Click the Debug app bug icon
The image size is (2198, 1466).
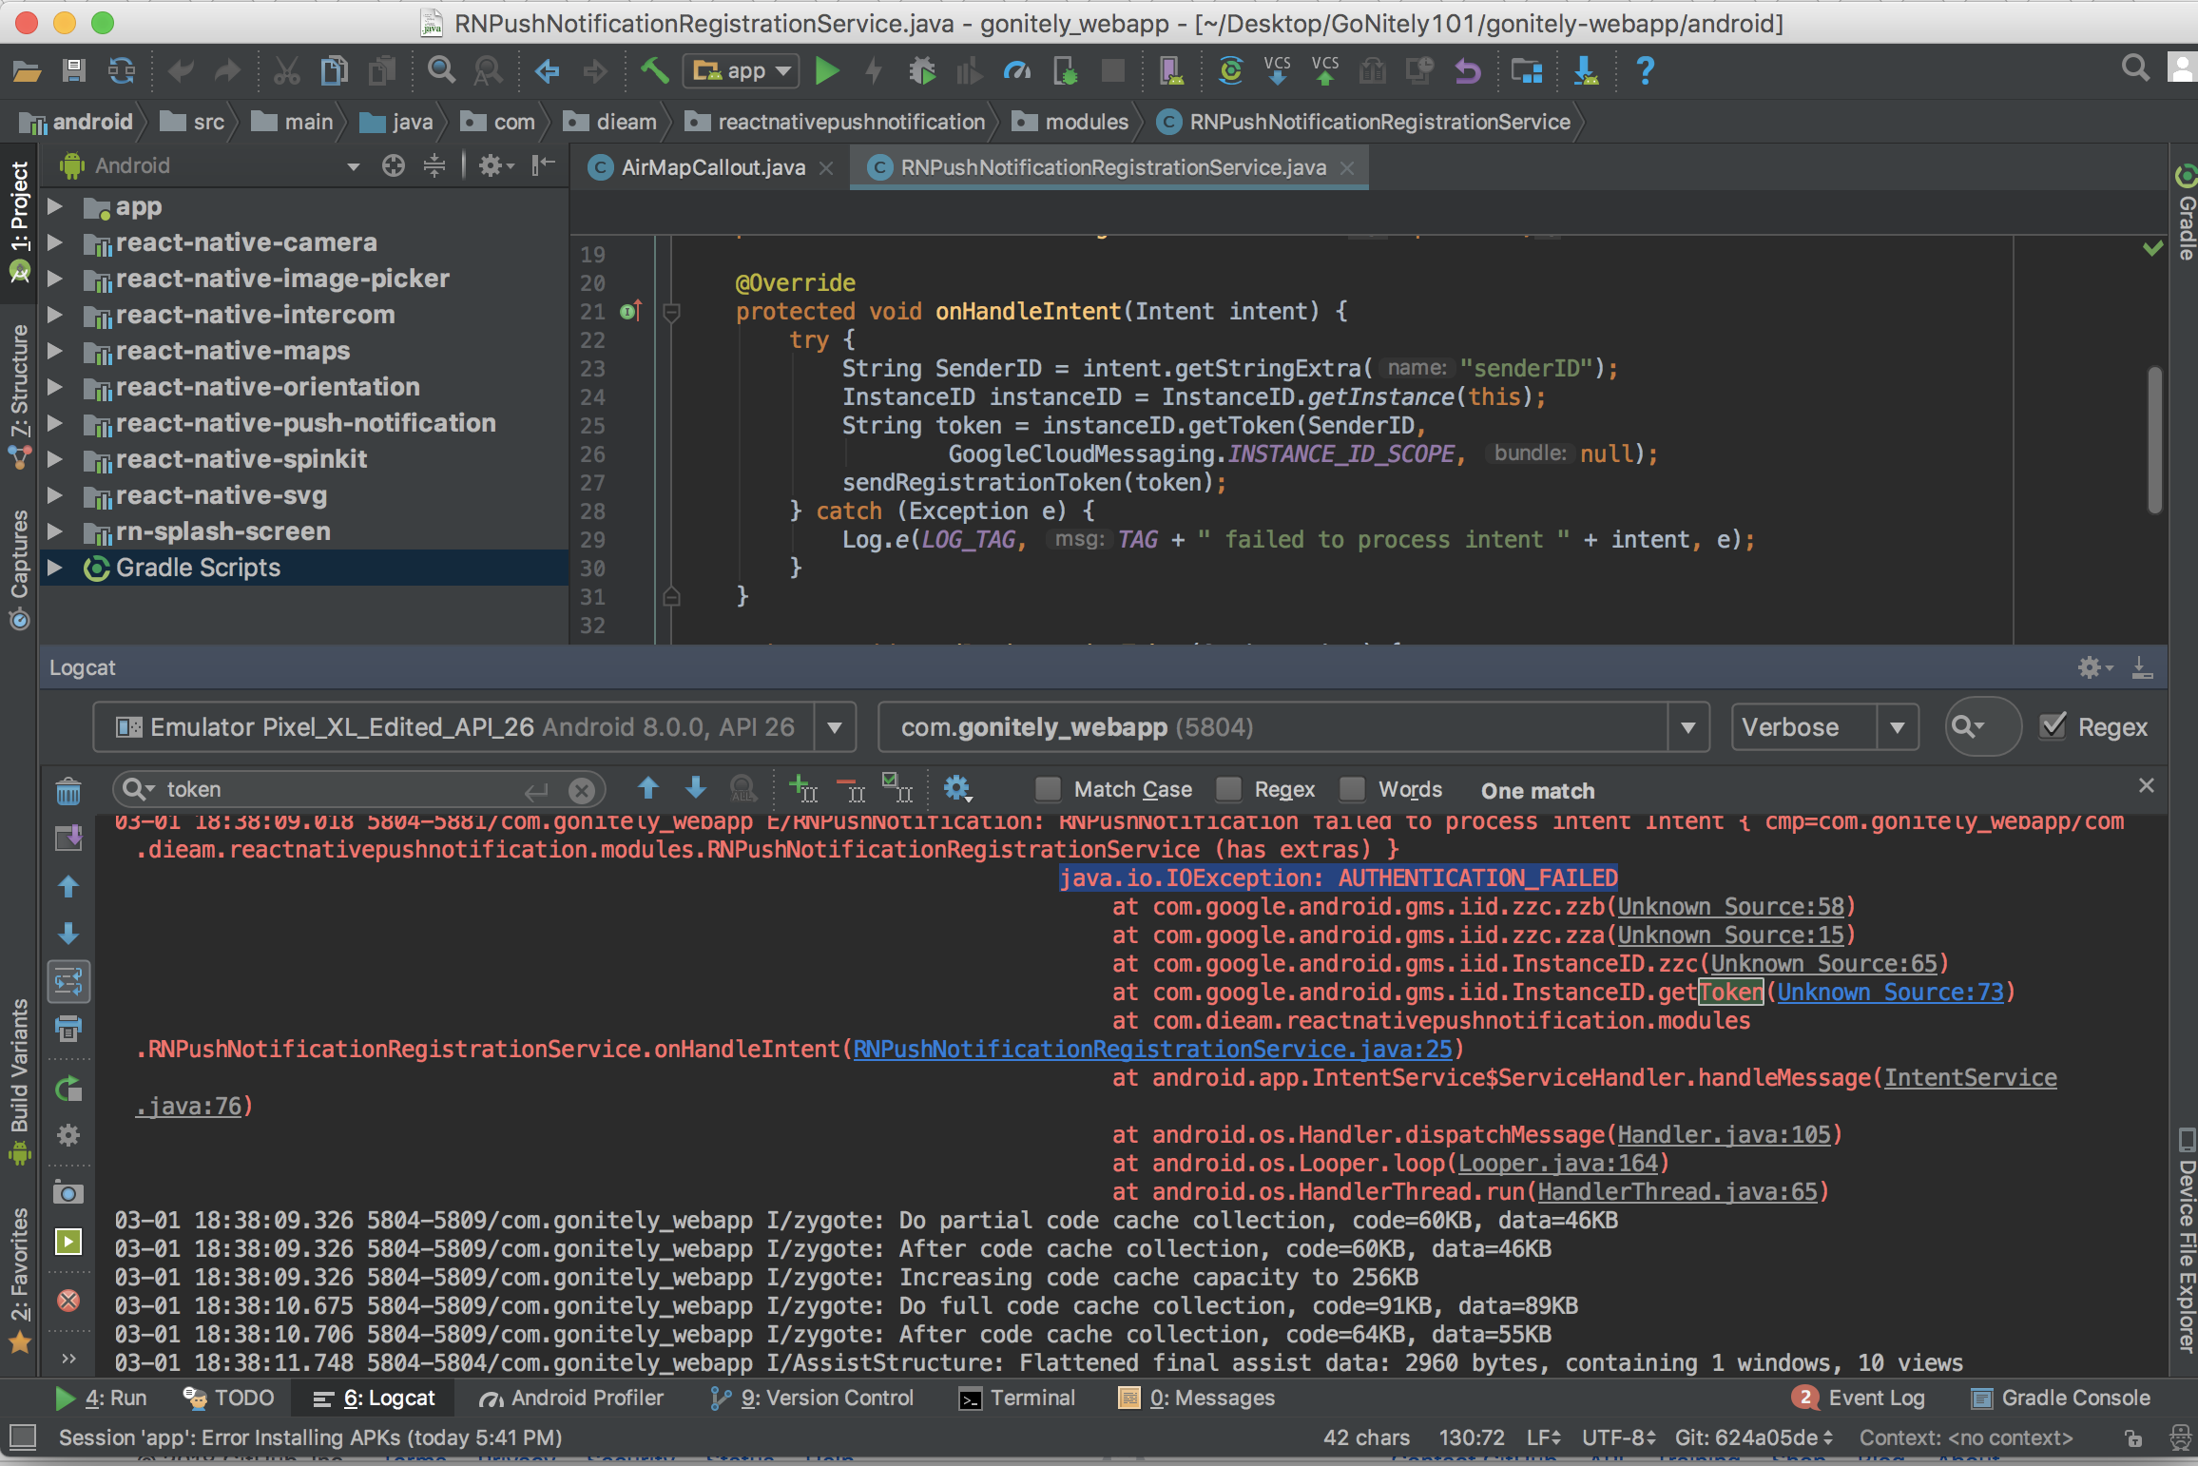tap(921, 71)
